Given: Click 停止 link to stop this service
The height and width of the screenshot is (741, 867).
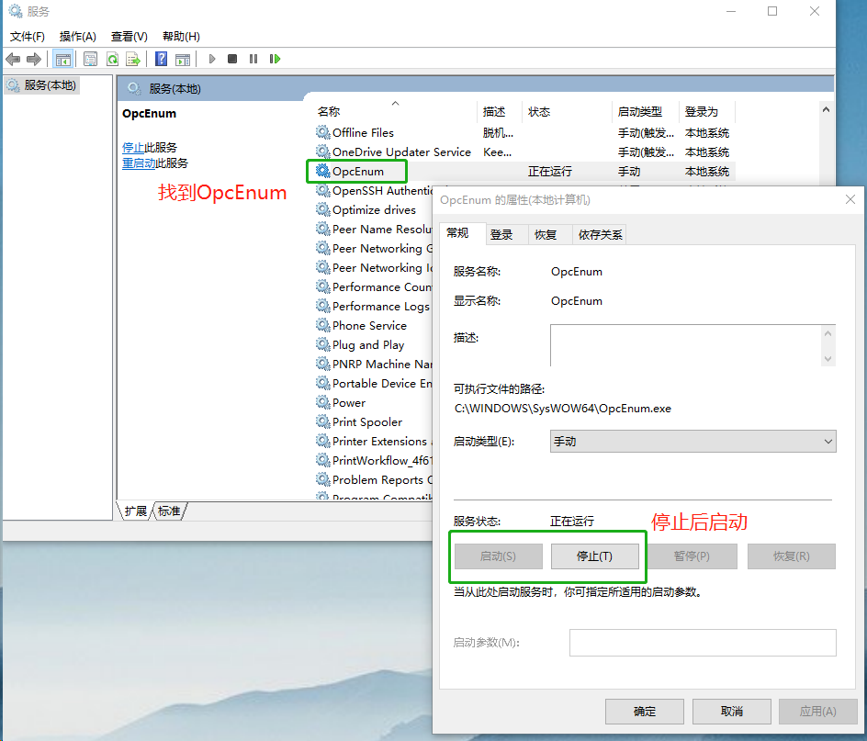Looking at the screenshot, I should (x=132, y=148).
